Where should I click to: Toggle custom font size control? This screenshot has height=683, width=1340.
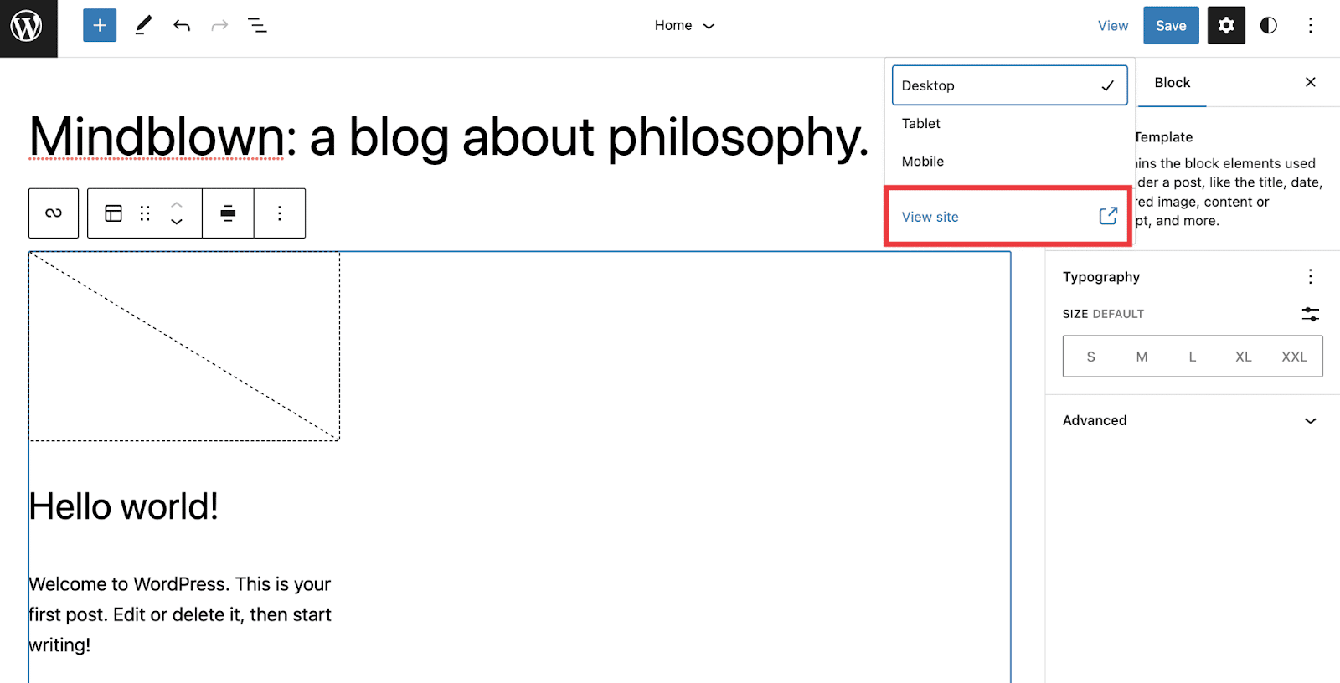[x=1311, y=314]
